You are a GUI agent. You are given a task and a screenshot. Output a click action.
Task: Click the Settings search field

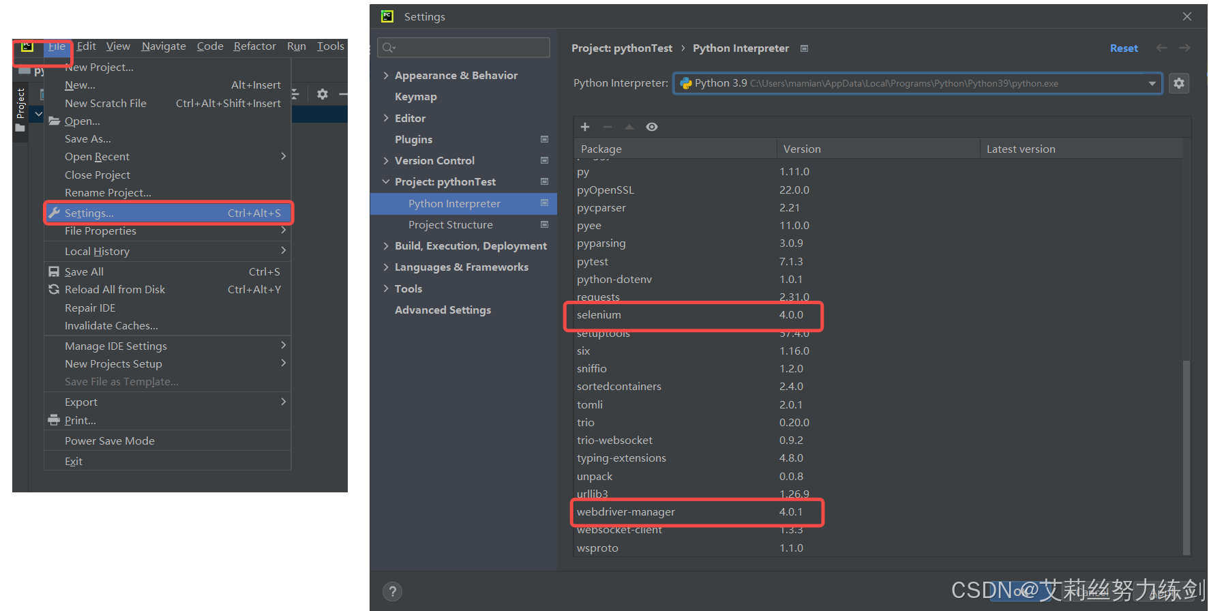coord(464,48)
